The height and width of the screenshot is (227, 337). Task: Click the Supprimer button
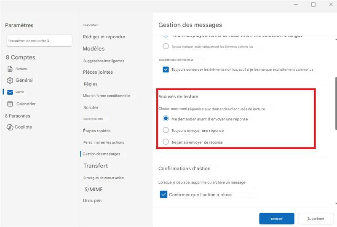tap(316, 219)
